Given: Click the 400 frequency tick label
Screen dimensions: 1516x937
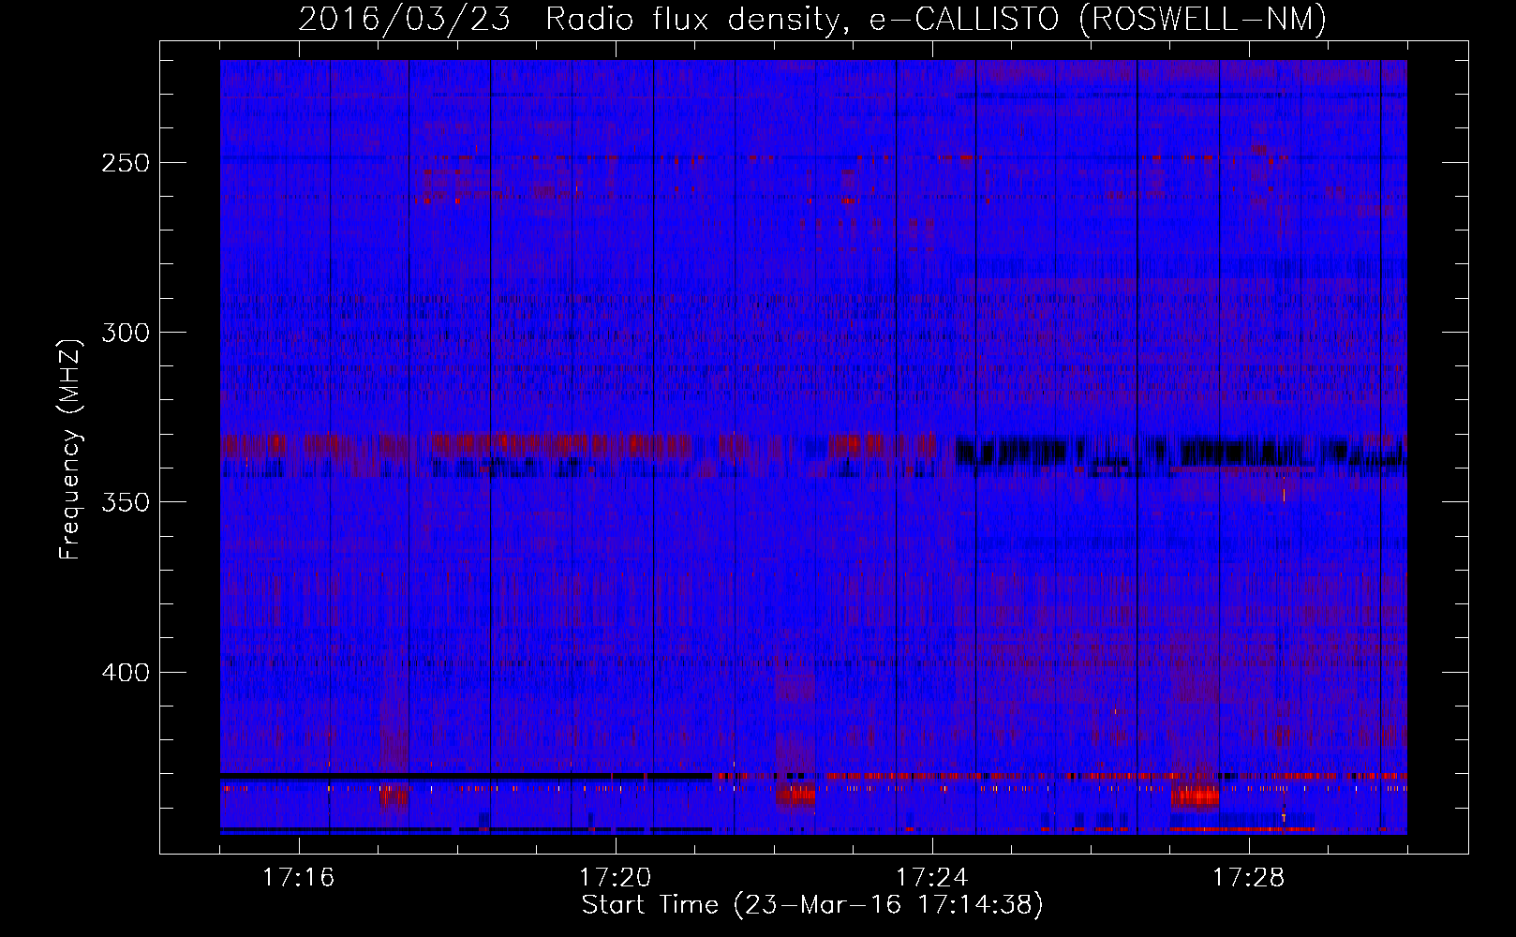Looking at the screenshot, I should click(125, 673).
